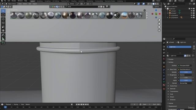Open the View menu in 3D viewport header
Image resolution: width=196 pixels, height=110 pixels.
point(20,4)
